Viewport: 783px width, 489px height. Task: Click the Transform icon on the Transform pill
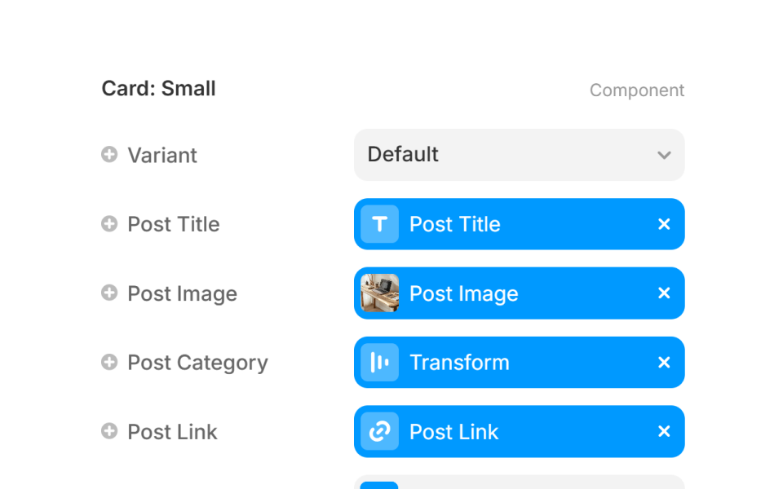click(378, 363)
